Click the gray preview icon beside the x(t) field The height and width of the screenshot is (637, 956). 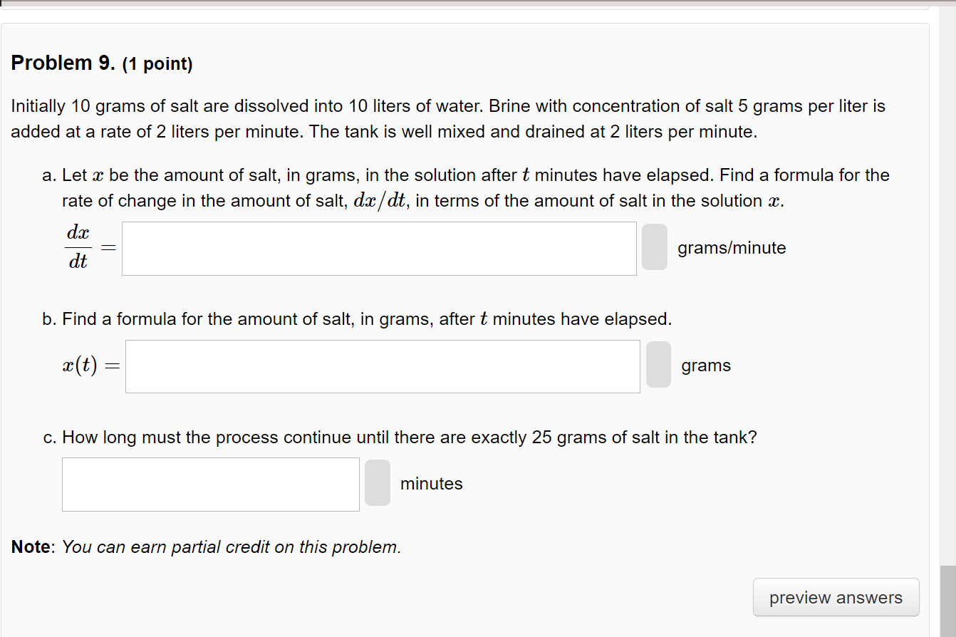click(x=658, y=366)
